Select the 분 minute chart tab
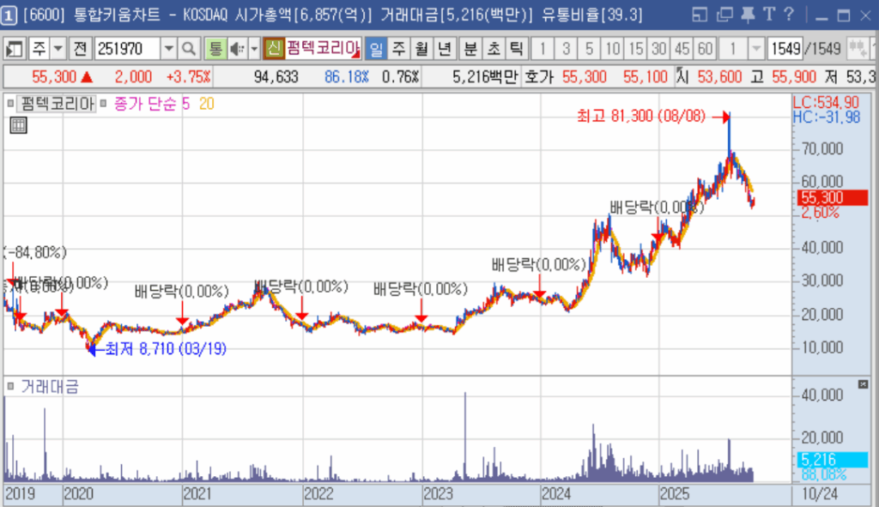Image resolution: width=879 pixels, height=507 pixels. coord(470,48)
